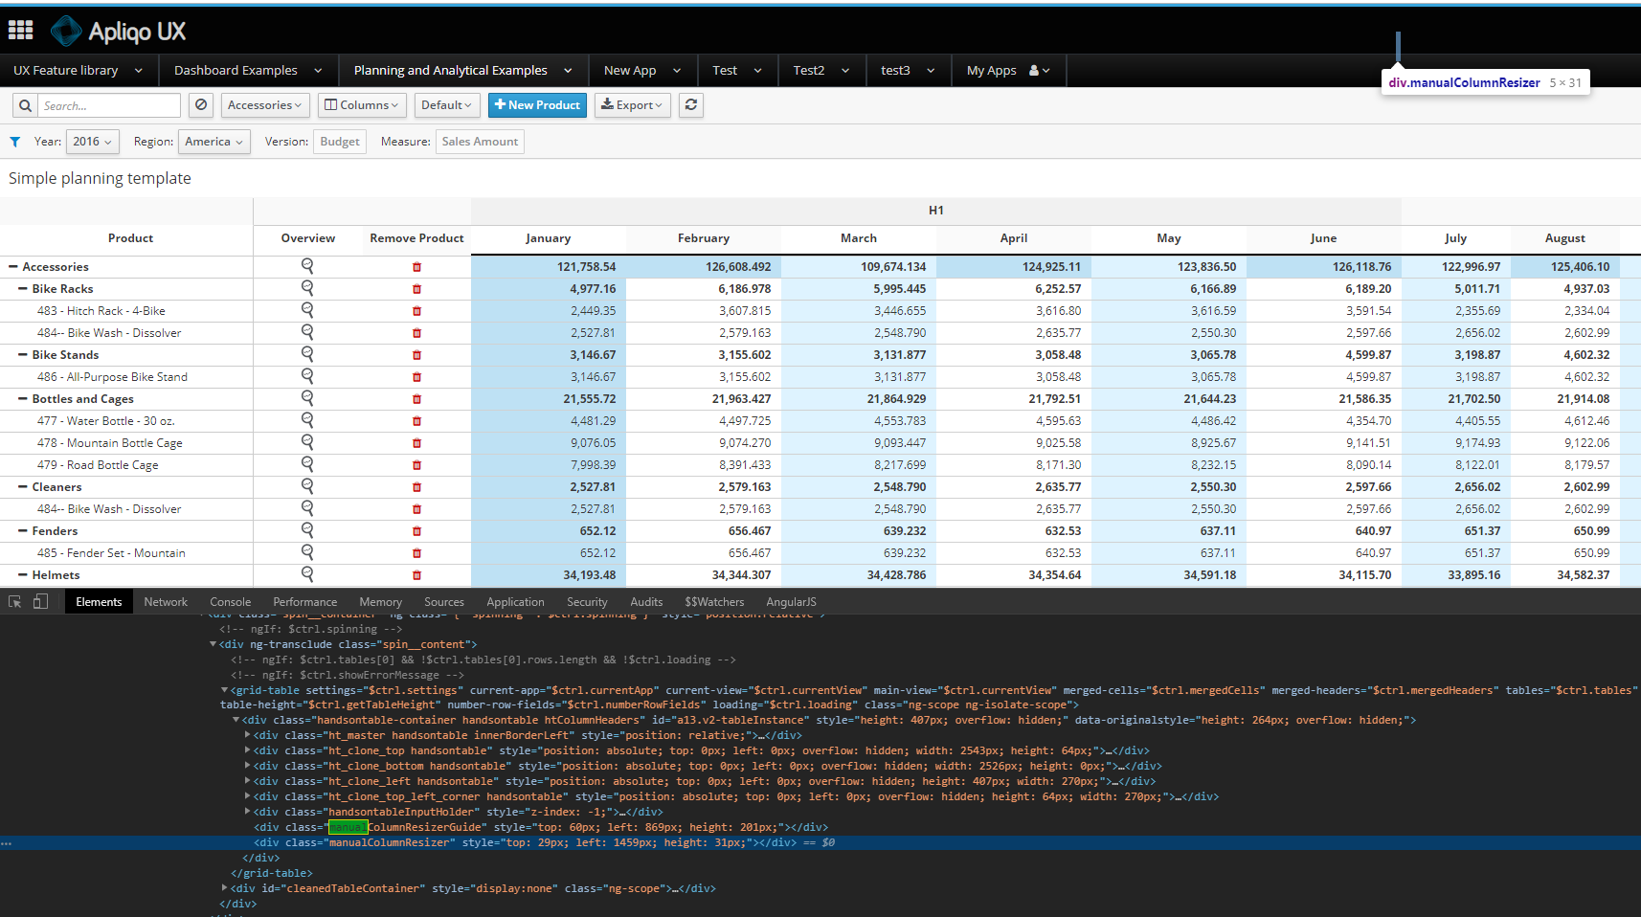The width and height of the screenshot is (1641, 917).
Task: Focus the Search input field
Action: click(108, 105)
